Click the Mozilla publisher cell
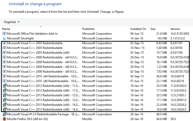This screenshot has width=193, height=121. pyautogui.click(x=87, y=119)
